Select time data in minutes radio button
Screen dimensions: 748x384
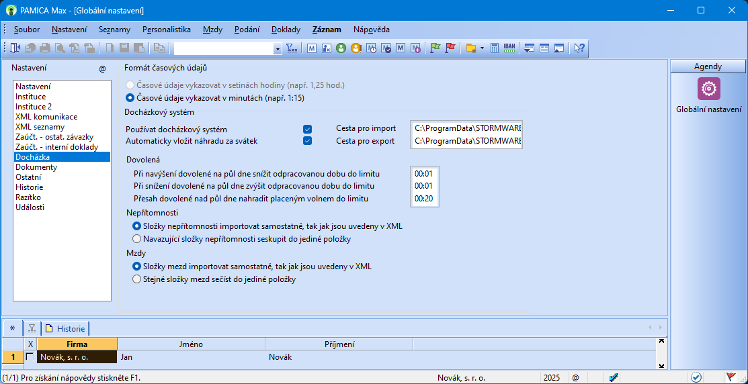coord(129,98)
